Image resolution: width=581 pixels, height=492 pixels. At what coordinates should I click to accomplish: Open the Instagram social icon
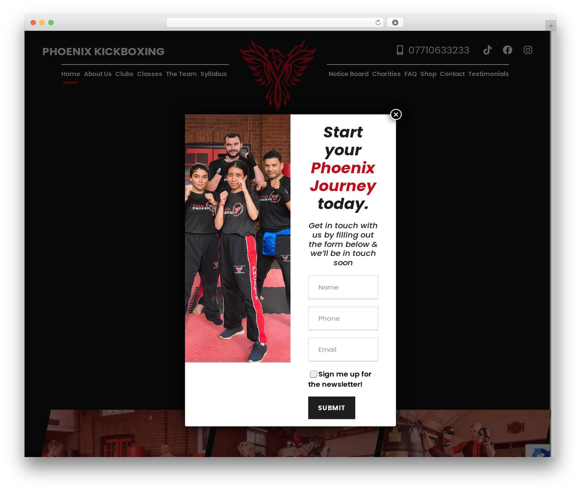pos(528,50)
